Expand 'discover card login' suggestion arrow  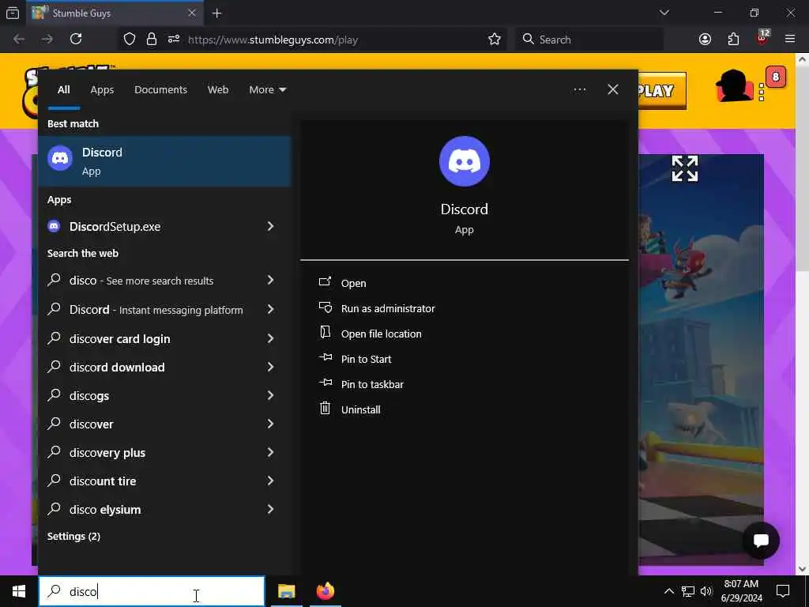[270, 338]
